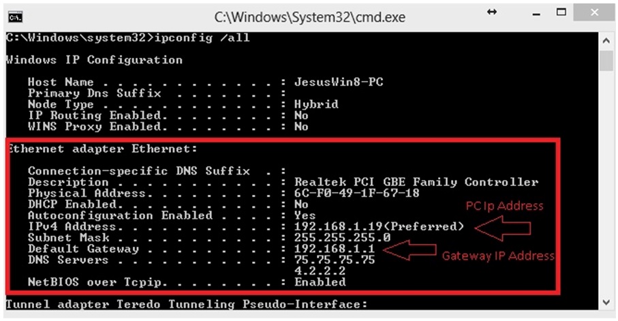Click the DNS server 75.75.75.75
618x321 pixels.
(x=335, y=260)
